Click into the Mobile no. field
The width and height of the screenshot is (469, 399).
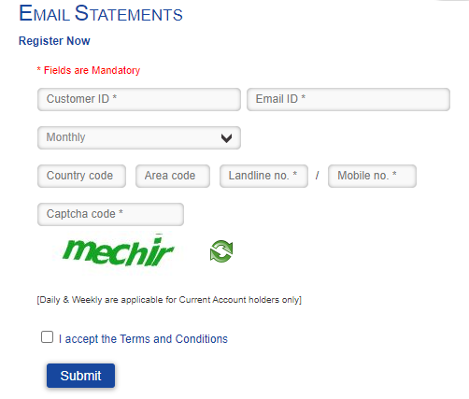point(372,176)
